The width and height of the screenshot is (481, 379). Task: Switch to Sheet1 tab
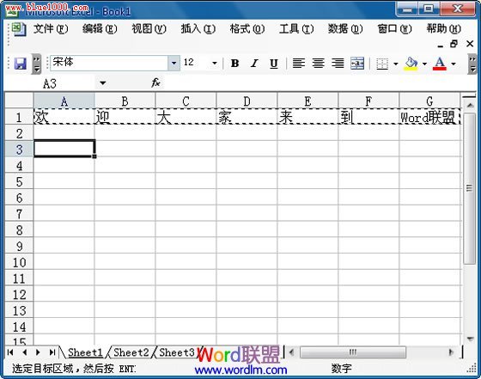click(85, 352)
